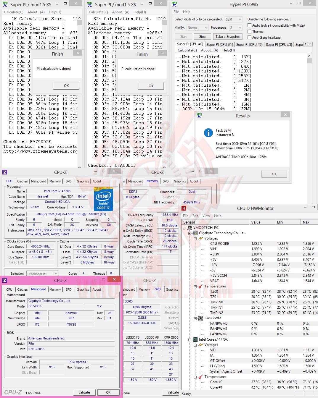Open Graphics tab in CPU-Z Mainboard-tab window
The image size is (318, 398).
(83, 289)
